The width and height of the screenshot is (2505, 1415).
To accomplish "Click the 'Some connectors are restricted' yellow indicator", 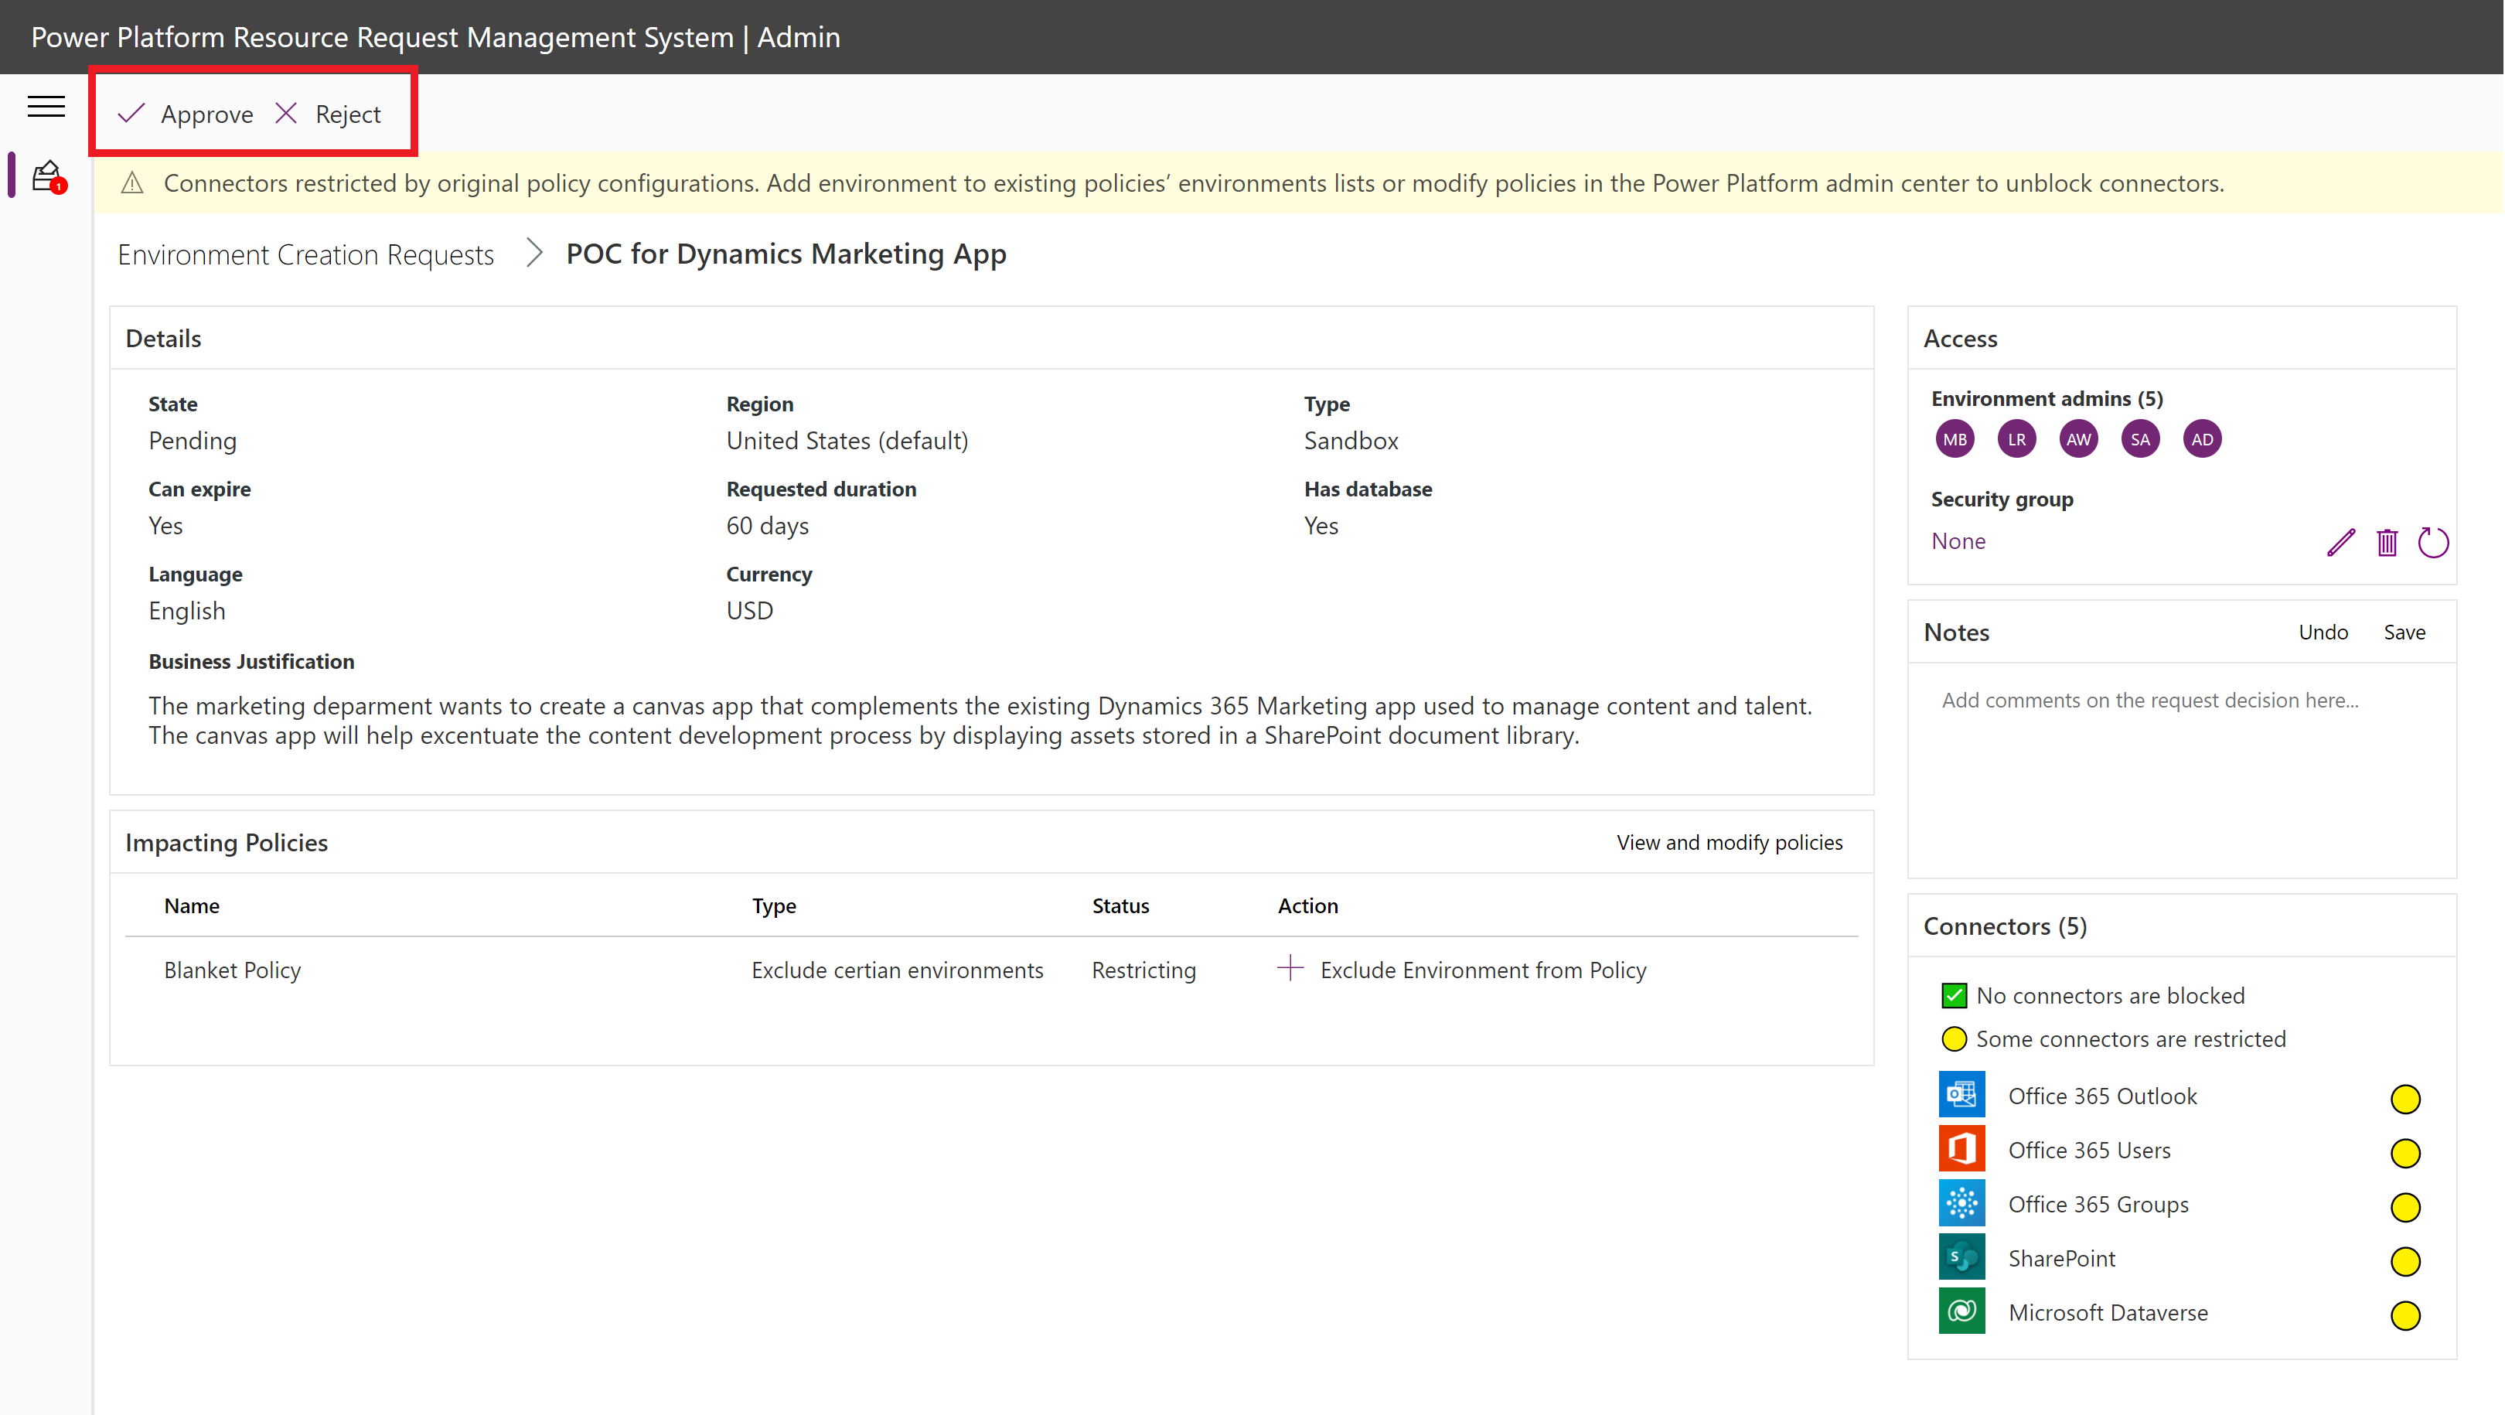I will pos(1954,1038).
